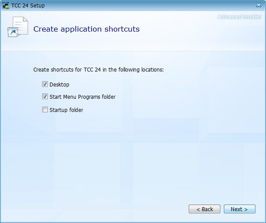Close the TCC 24 Setup window
This screenshot has height=223, width=266.
(x=259, y=5)
